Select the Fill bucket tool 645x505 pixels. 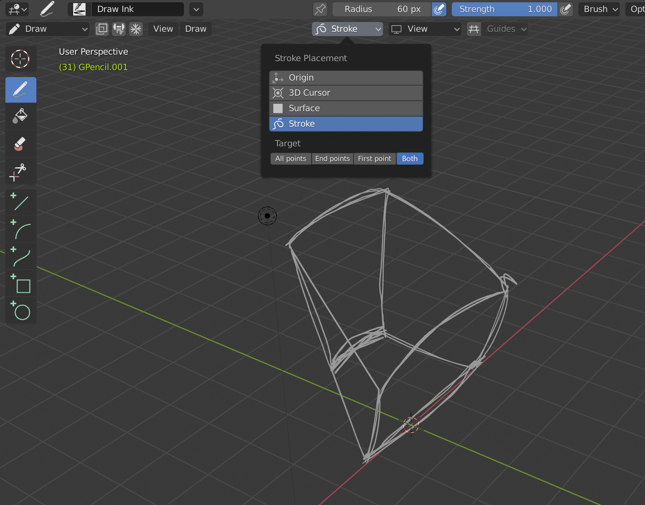pos(21,116)
